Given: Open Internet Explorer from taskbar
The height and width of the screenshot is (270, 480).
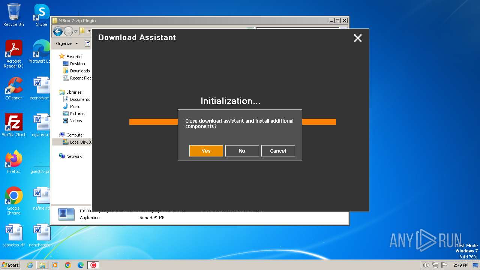Looking at the screenshot, I should click(30, 265).
